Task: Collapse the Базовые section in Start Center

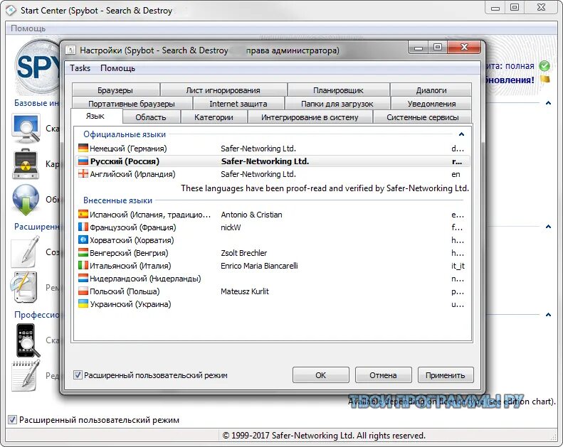Action: pyautogui.click(x=548, y=103)
